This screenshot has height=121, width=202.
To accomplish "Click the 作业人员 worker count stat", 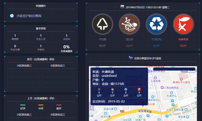I will [x=41, y=37].
